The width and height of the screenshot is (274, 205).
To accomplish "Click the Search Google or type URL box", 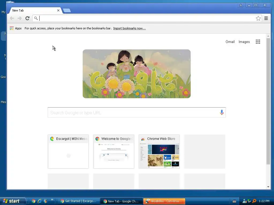I will tap(137, 112).
